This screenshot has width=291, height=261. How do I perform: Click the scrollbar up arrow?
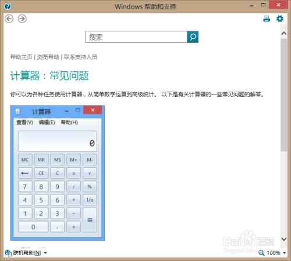[x=284, y=33]
